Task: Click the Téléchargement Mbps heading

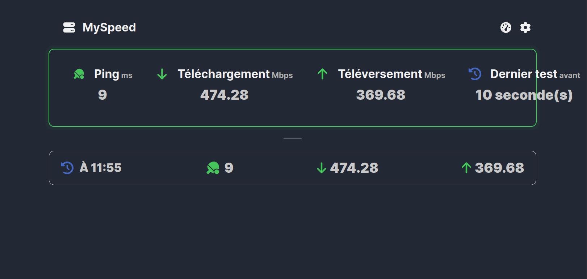Action: click(235, 74)
